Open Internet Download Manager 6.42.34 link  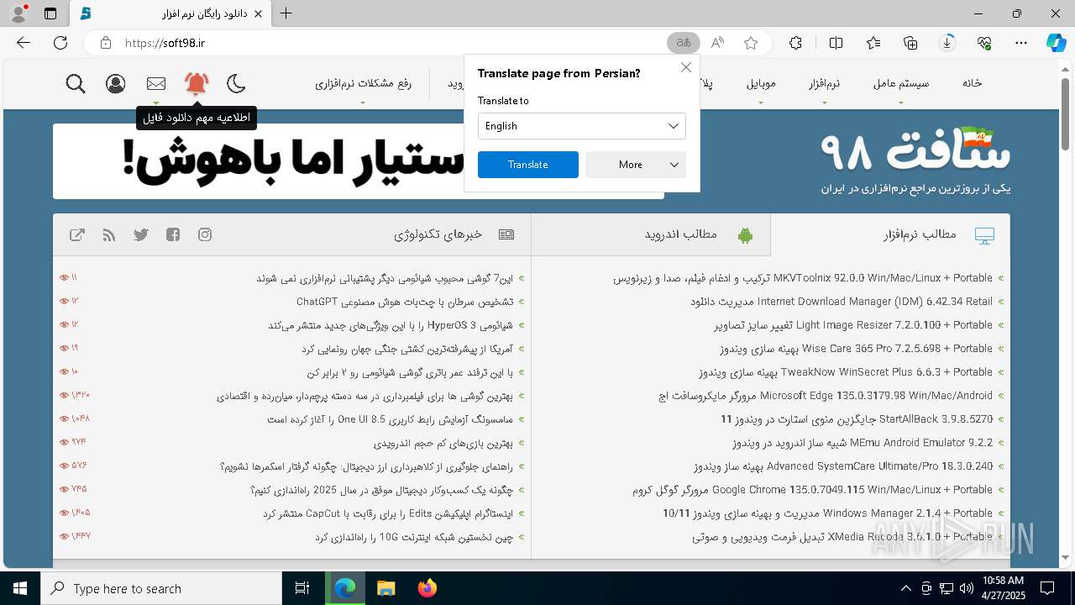coord(842,302)
